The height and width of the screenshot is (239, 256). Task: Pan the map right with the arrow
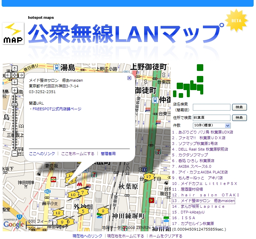pyautogui.click(x=21, y=75)
